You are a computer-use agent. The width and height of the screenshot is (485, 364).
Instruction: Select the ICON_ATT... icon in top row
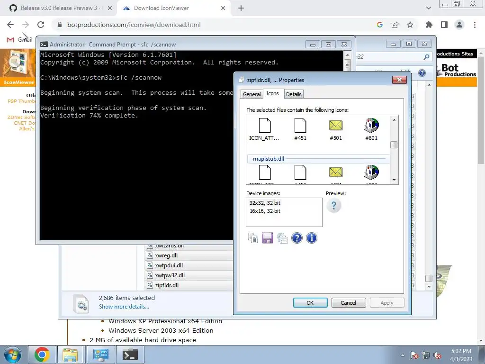click(x=264, y=129)
